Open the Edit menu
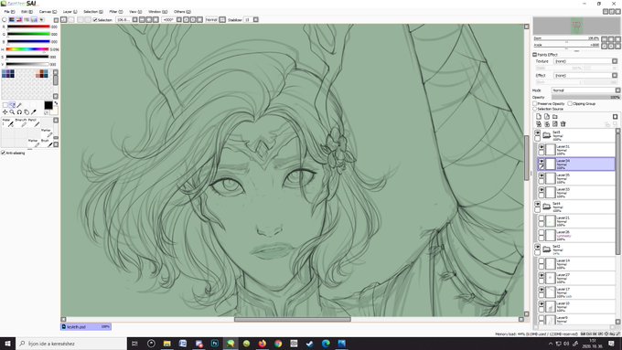The width and height of the screenshot is (622, 350). tap(27, 12)
